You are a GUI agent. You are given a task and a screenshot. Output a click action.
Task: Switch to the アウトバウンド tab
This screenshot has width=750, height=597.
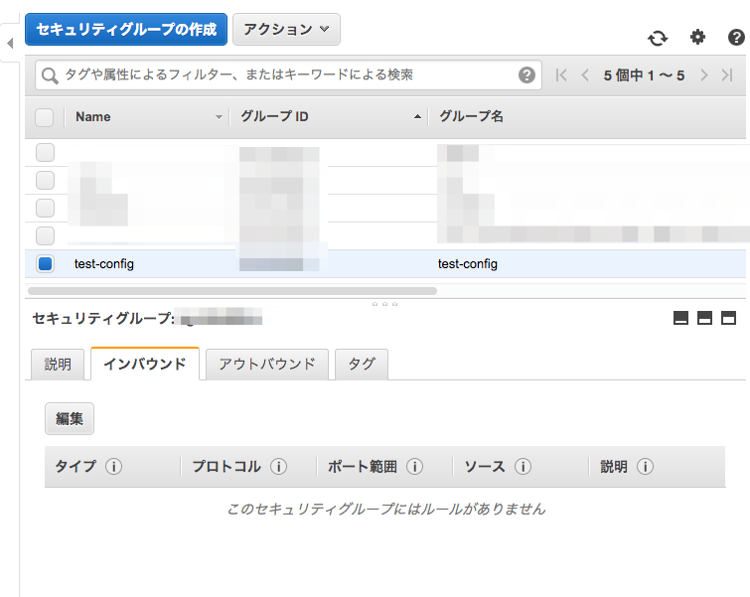[266, 365]
